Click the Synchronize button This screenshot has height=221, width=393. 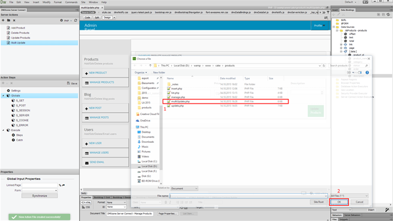pyautogui.click(x=39, y=196)
